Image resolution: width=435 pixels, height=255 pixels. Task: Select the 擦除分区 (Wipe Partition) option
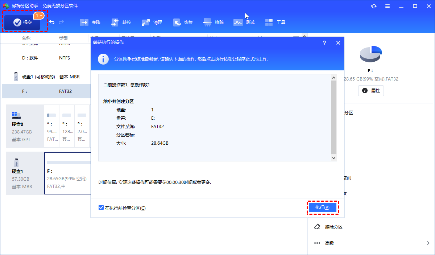(333, 227)
